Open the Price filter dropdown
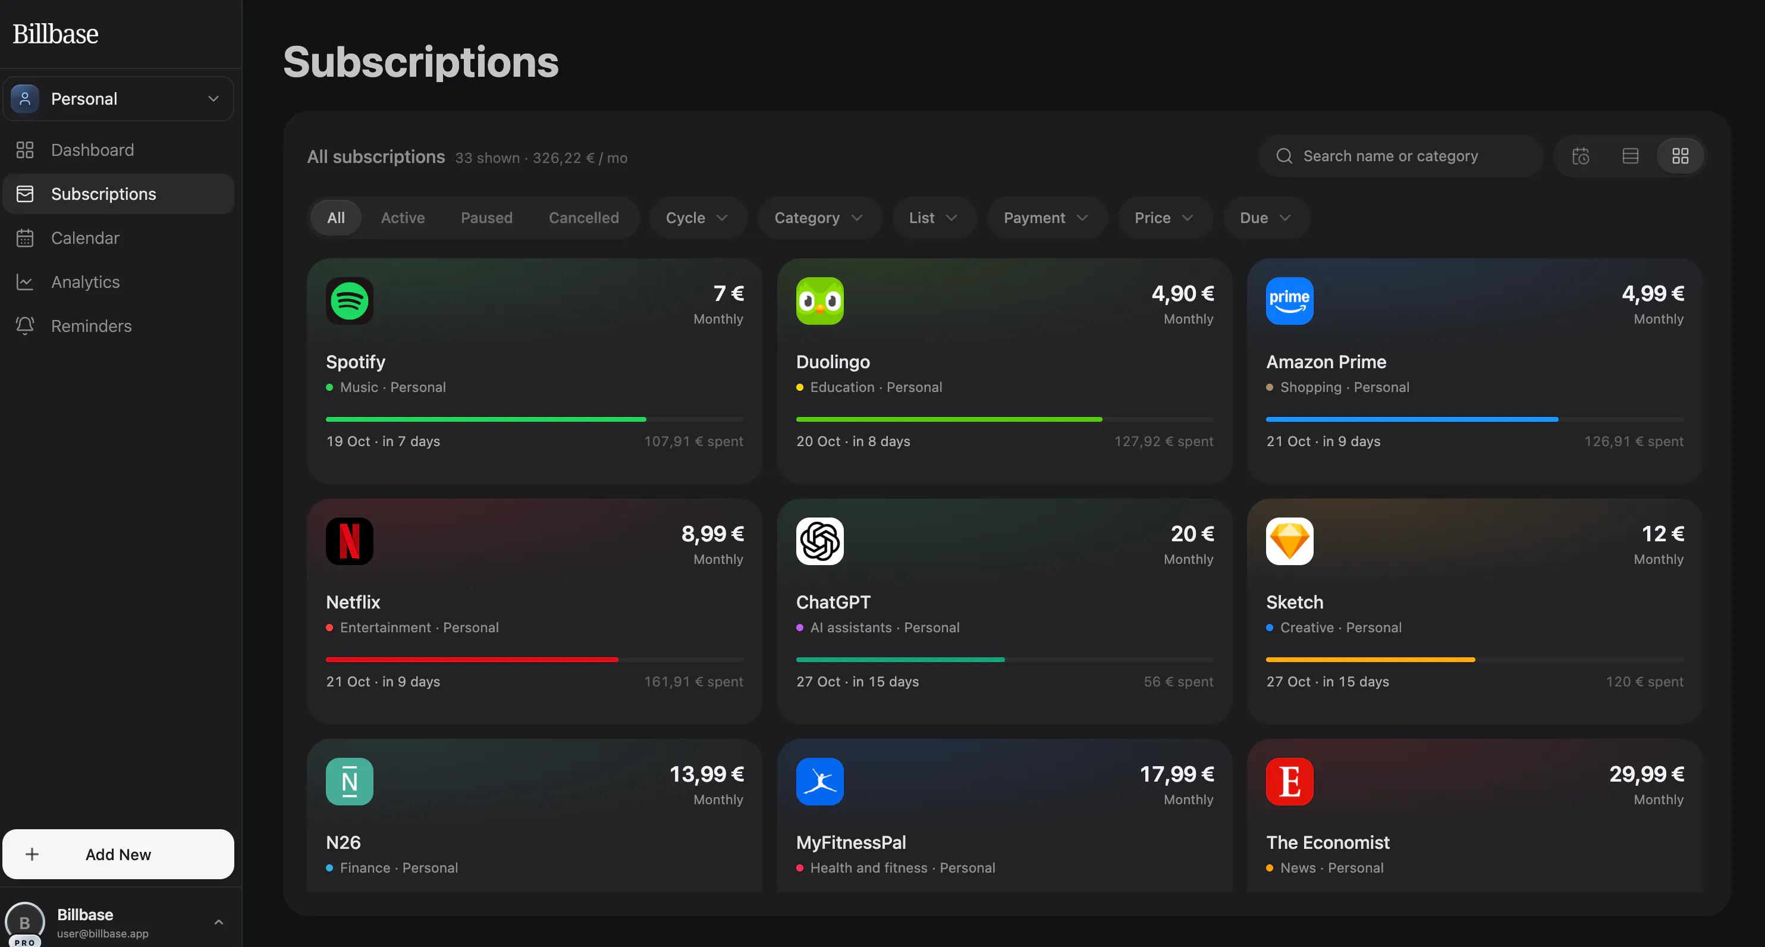Screen dimensions: 1765x947 pyautogui.click(x=1165, y=218)
